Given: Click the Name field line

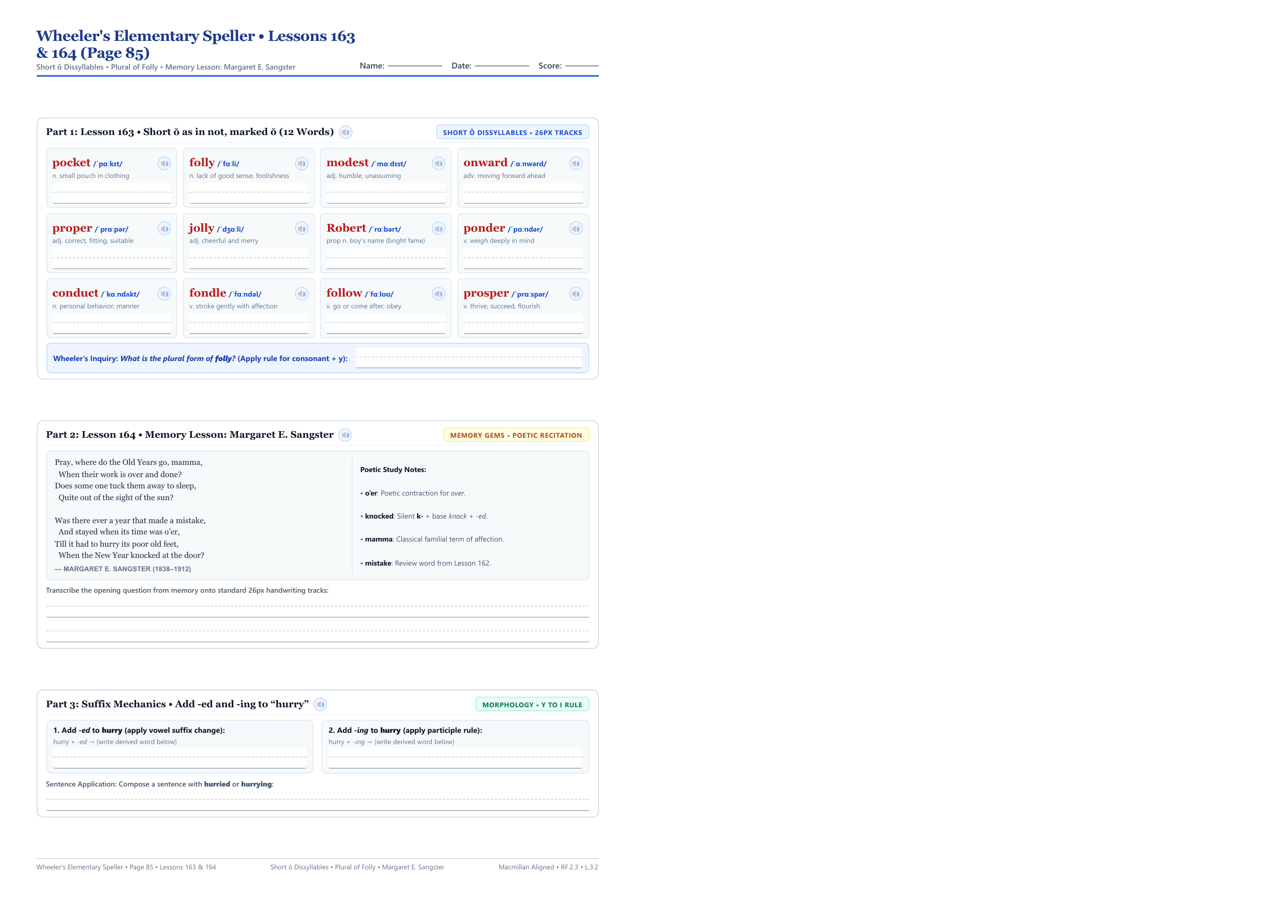Looking at the screenshot, I should (x=415, y=66).
